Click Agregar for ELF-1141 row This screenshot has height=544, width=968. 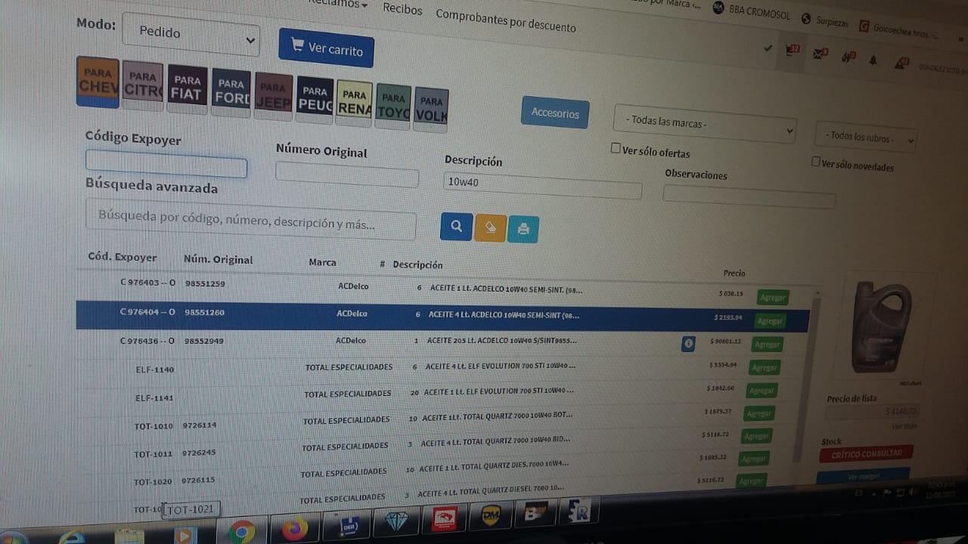click(x=762, y=391)
